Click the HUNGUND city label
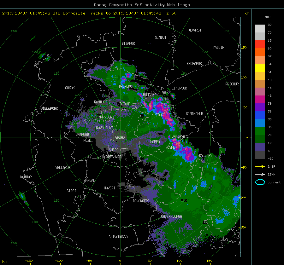 pos(150,95)
